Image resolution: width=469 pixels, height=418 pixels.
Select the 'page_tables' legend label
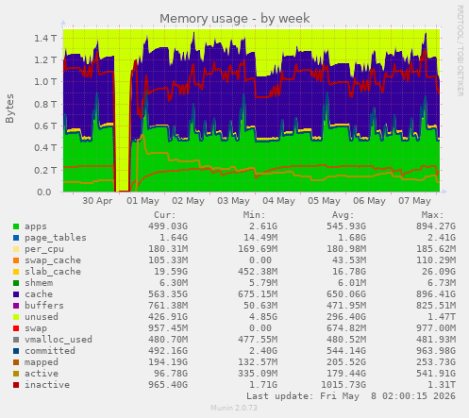pos(56,238)
